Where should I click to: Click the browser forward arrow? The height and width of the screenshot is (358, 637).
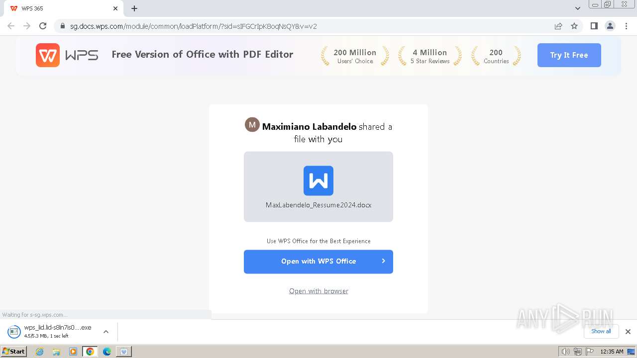click(x=27, y=26)
